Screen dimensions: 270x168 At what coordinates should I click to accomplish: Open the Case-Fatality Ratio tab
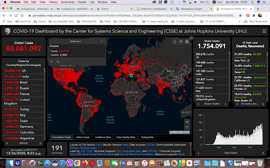[x=126, y=137]
